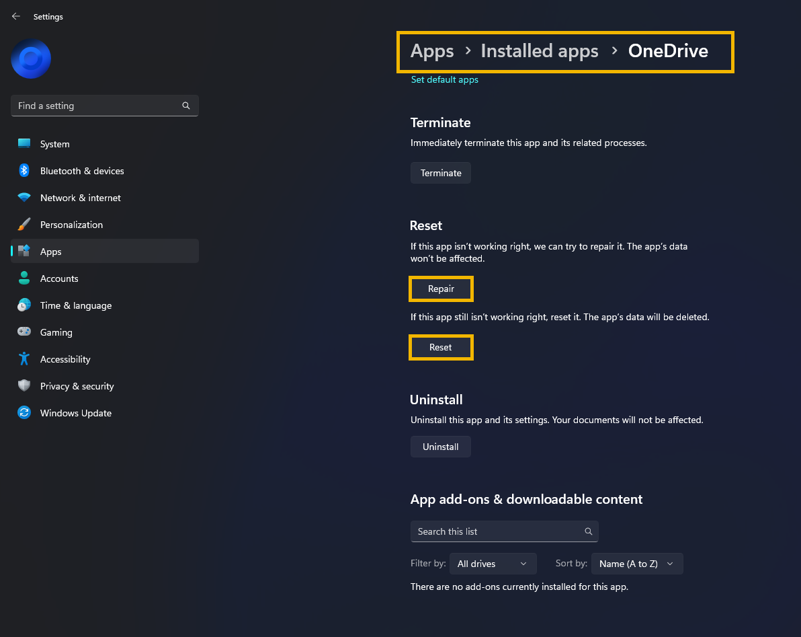The height and width of the screenshot is (637, 801).
Task: Terminate the OneDrive app
Action: (x=441, y=173)
